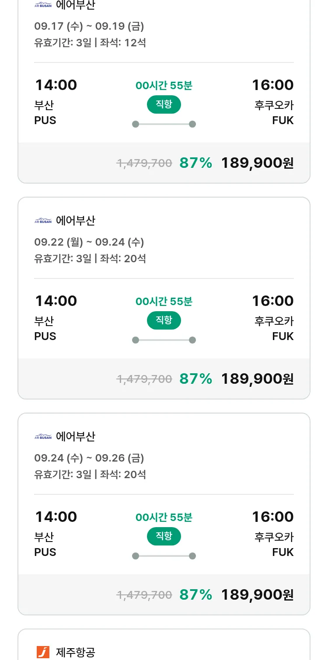Viewport: 328px width, 660px height.
Task: Tap the 1,479,700 original price on the 09.24 card
Action: click(x=144, y=595)
